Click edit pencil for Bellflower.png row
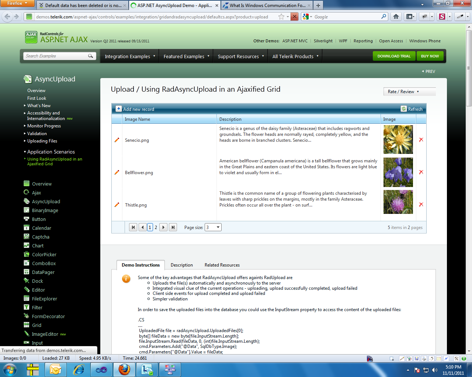 117,172
